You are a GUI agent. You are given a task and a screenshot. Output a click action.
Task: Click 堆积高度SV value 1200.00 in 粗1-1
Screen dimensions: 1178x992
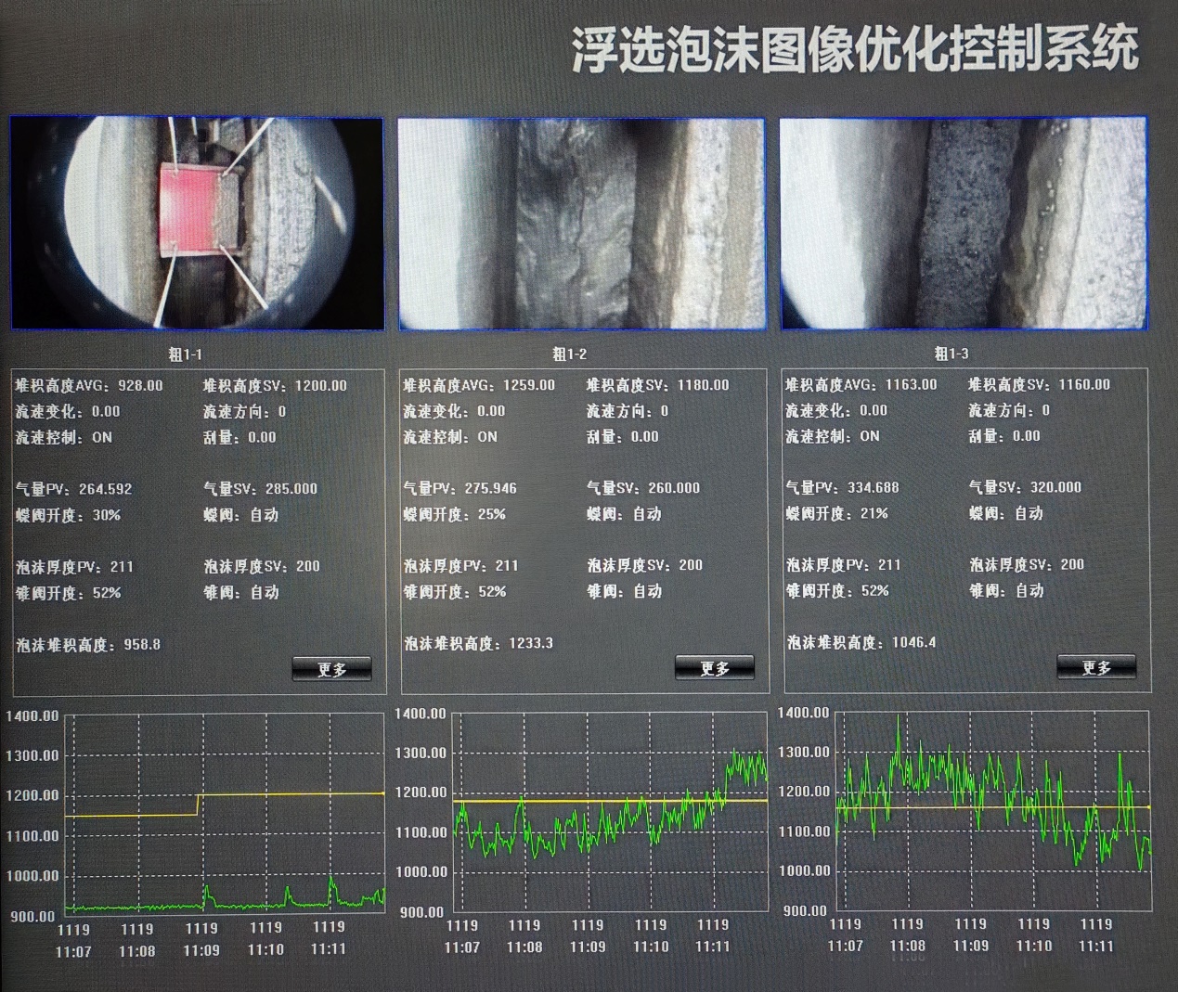click(320, 385)
